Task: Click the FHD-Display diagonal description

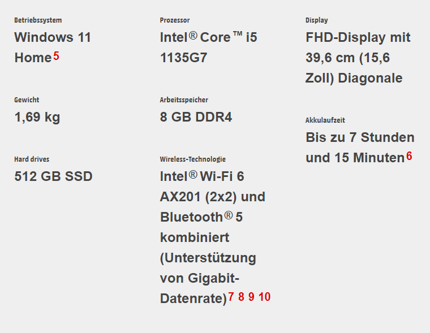Action: tap(358, 58)
